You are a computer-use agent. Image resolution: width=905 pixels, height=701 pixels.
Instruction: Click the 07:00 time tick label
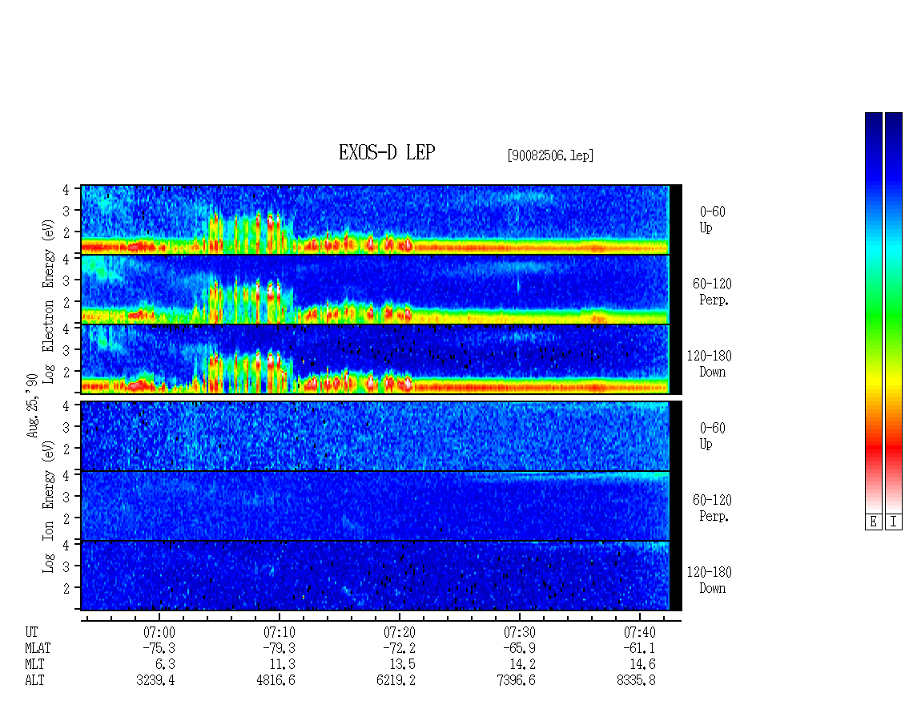(159, 632)
